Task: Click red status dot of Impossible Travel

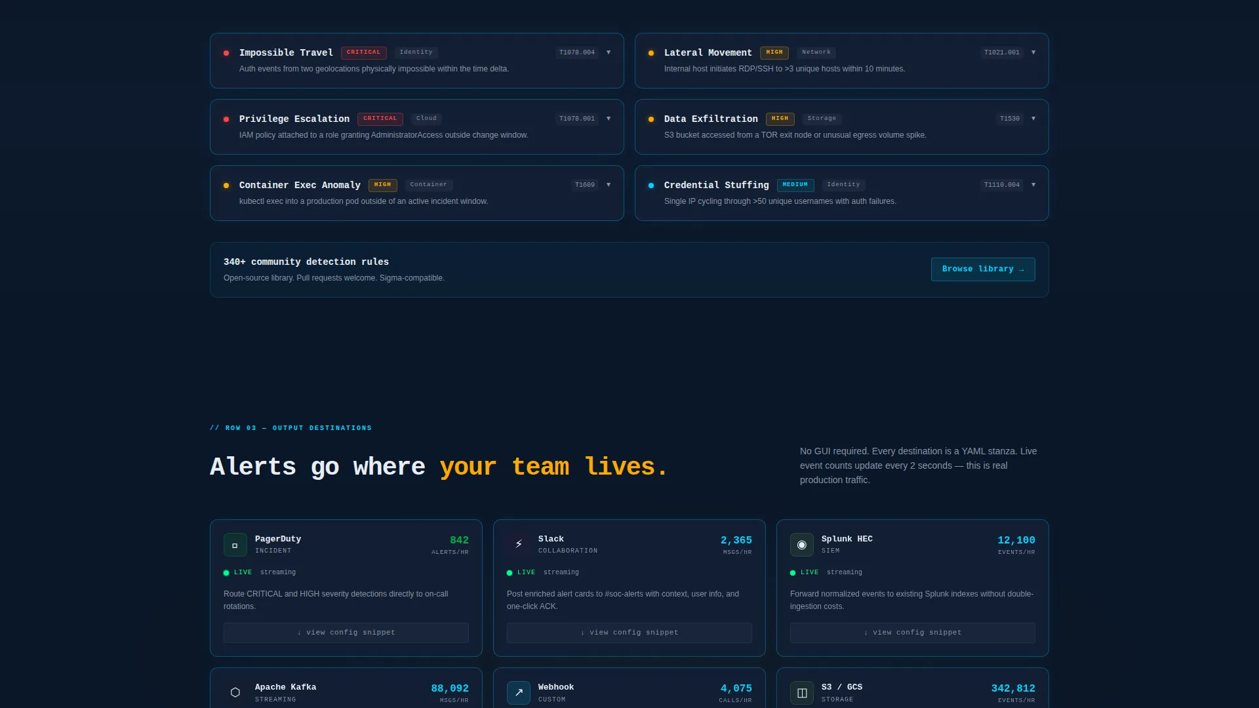Action: point(226,53)
